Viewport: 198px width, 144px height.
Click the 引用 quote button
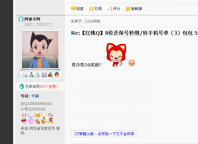(95, 9)
